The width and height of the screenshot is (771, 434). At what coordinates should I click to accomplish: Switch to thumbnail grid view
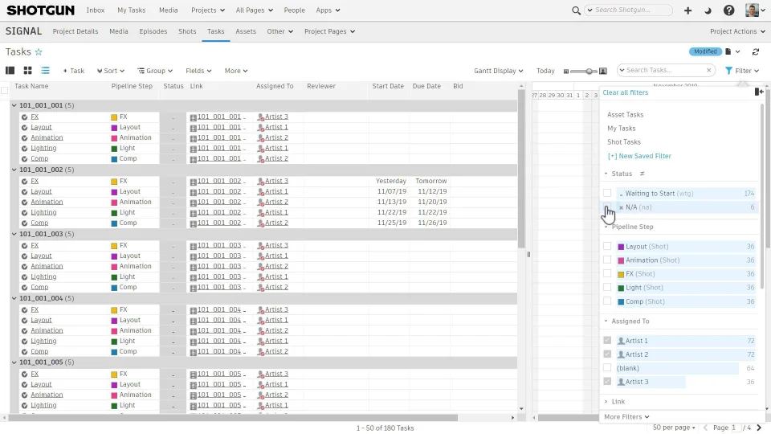[27, 71]
